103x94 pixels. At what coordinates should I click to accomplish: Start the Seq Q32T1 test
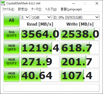click(12, 34)
